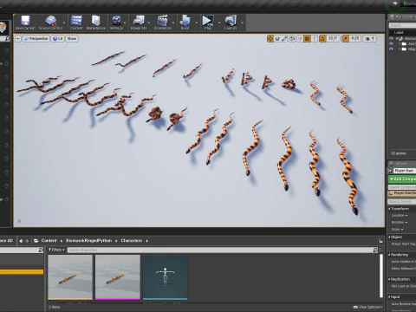The height and width of the screenshot is (312, 416).
Task: Click the folder icon before Content breadcrumb
Action: (x=36, y=241)
